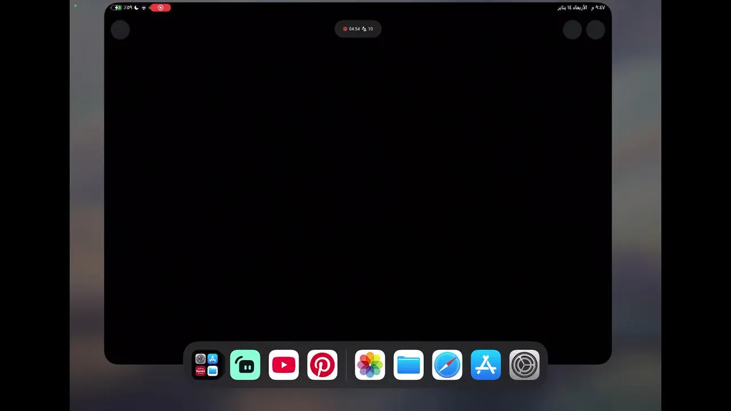
Task: Launch the Streamlabs app from the dock
Action: (x=245, y=365)
